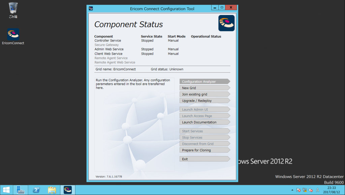Image resolution: width=345 pixels, height=195 pixels.
Task: Click the Action Center flag tray icon
Action: point(299,190)
